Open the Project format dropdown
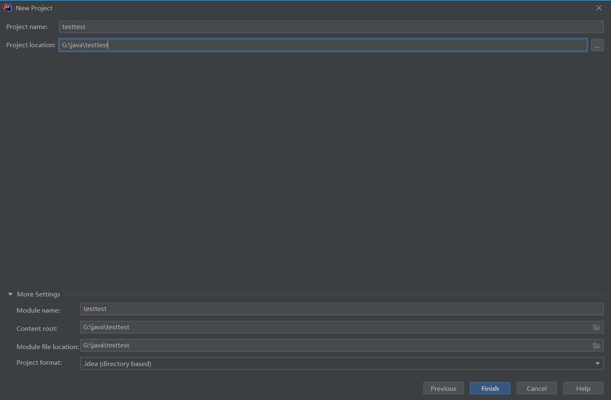The image size is (611, 400). pyautogui.click(x=342, y=364)
